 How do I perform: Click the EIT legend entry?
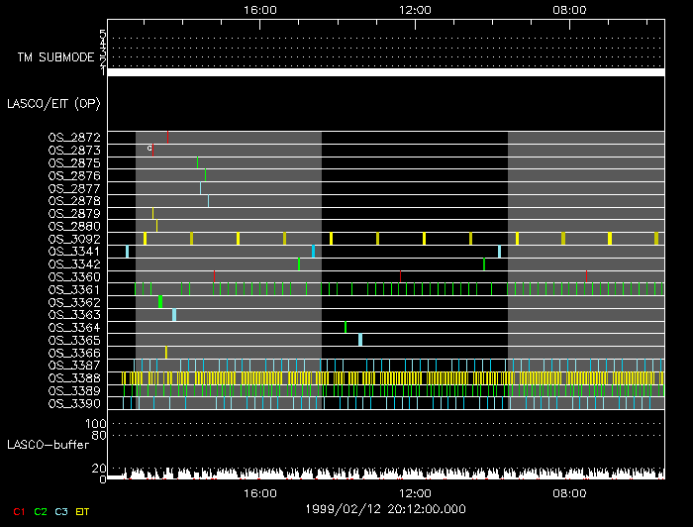point(83,511)
